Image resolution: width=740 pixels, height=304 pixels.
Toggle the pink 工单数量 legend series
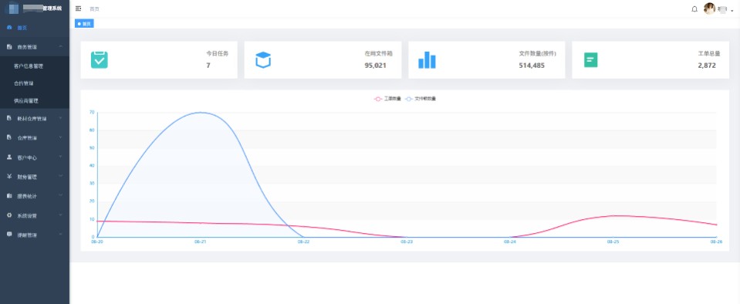pos(387,99)
